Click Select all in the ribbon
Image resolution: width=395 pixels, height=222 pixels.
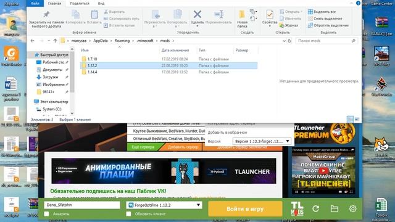pyautogui.click(x=322, y=12)
